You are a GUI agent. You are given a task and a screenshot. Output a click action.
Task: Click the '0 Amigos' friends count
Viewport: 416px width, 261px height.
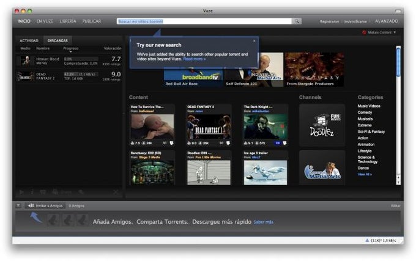[76, 206]
